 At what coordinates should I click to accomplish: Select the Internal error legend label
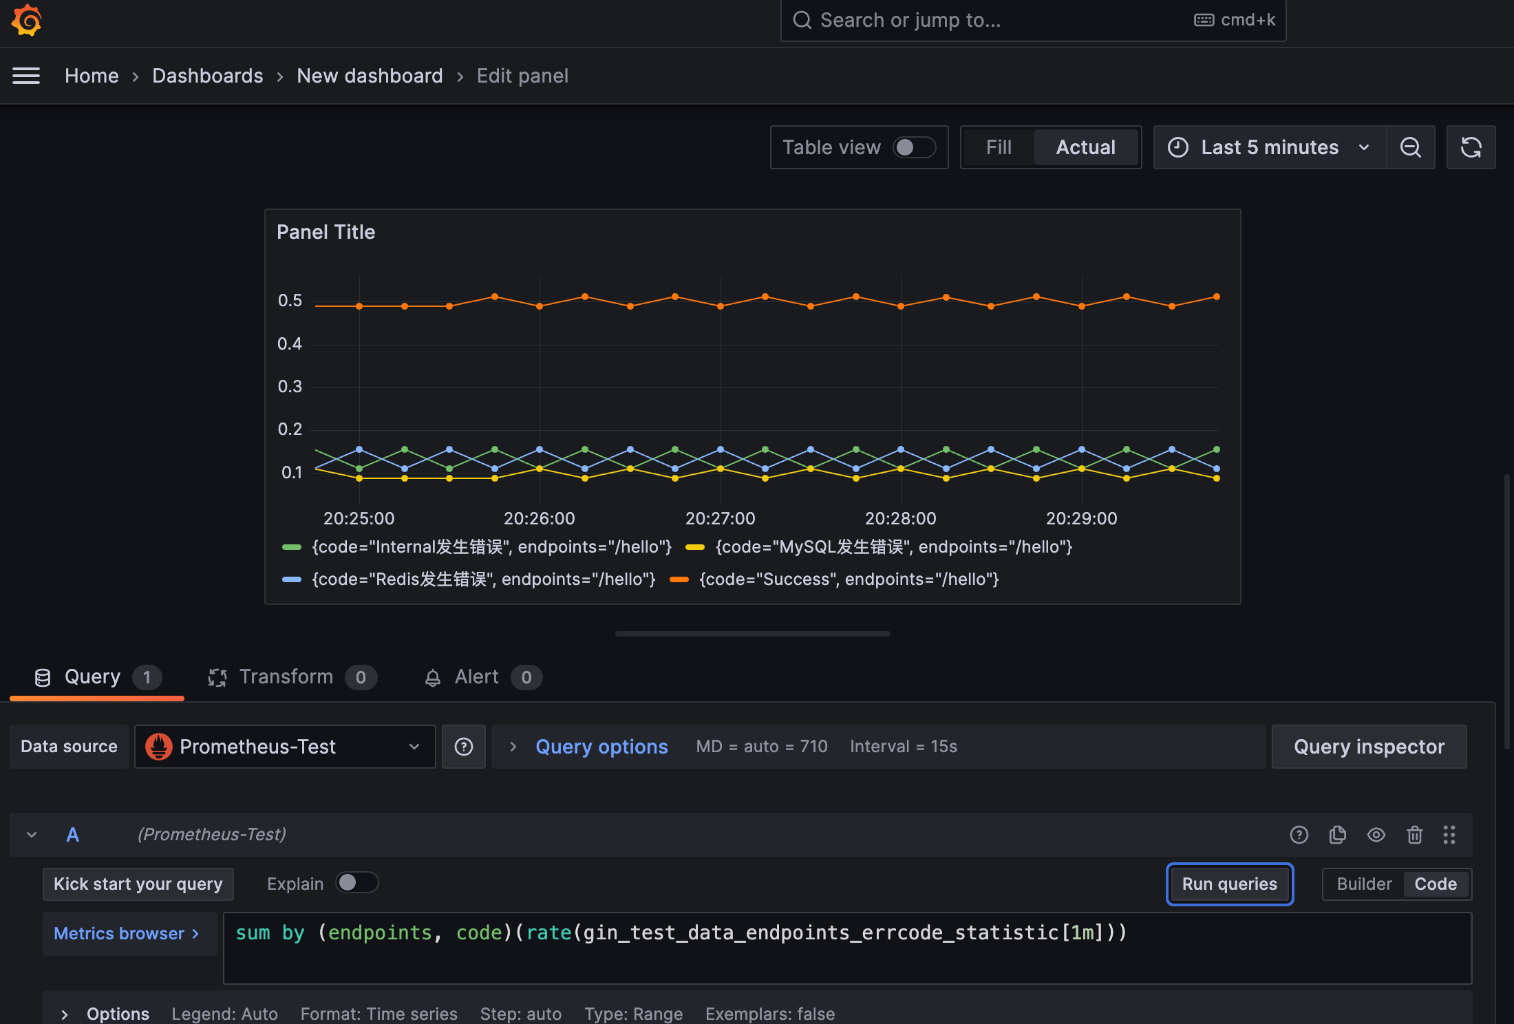tap(491, 548)
